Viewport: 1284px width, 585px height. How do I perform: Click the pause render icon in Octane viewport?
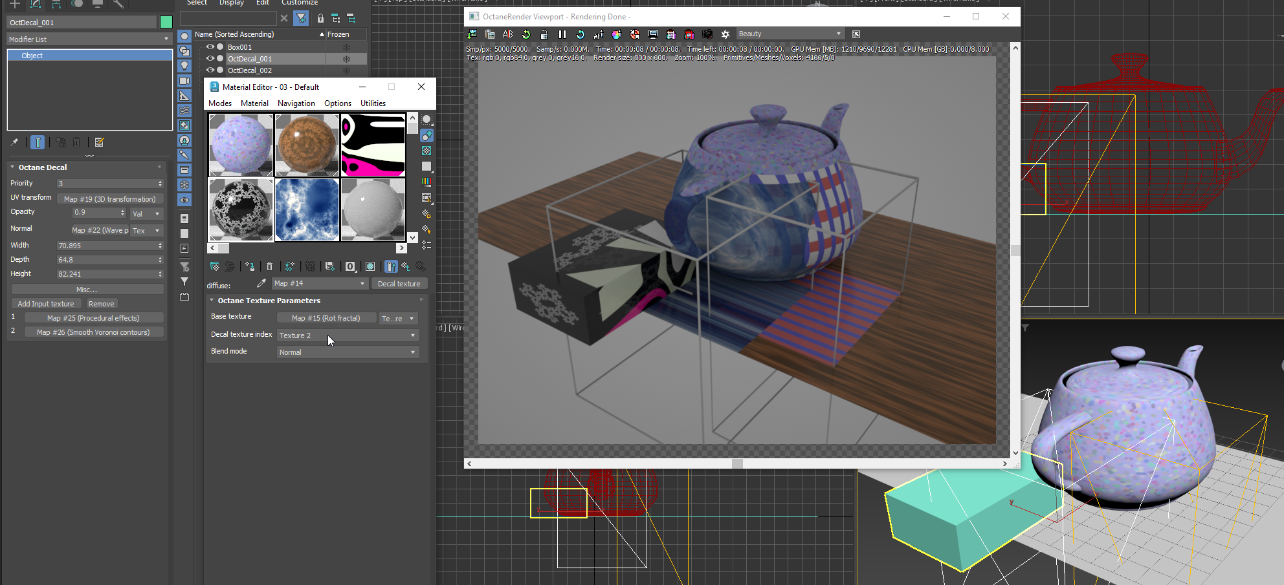(x=562, y=34)
